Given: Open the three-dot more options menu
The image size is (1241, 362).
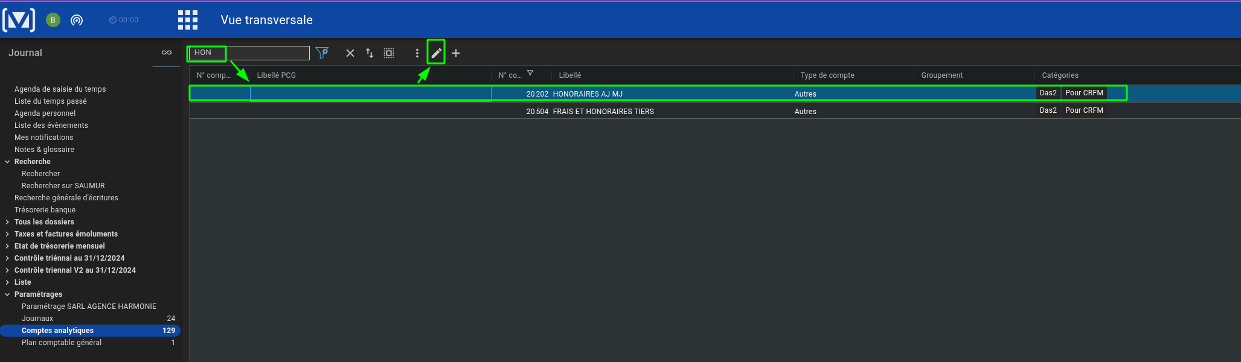Looking at the screenshot, I should pos(417,53).
